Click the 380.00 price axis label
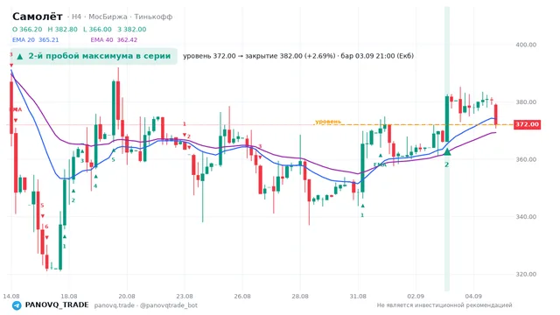 526,102
